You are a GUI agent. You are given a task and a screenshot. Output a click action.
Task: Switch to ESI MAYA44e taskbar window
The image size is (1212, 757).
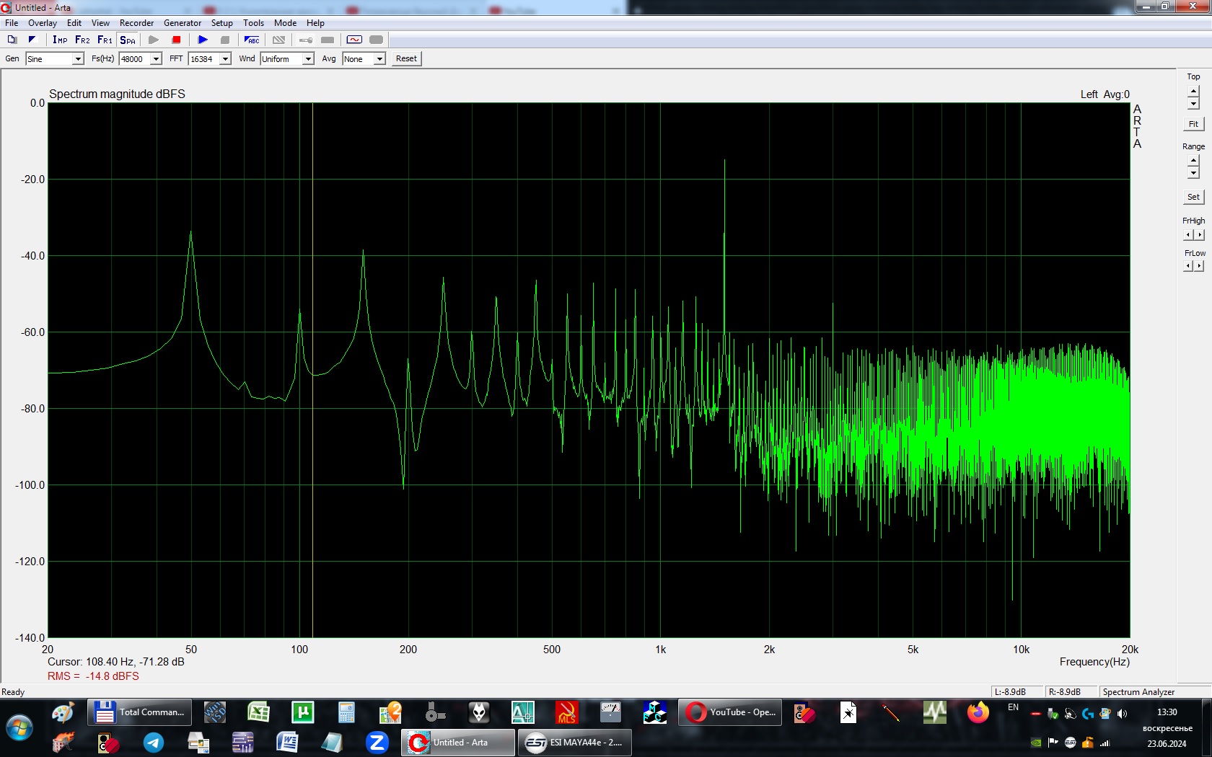click(x=574, y=743)
